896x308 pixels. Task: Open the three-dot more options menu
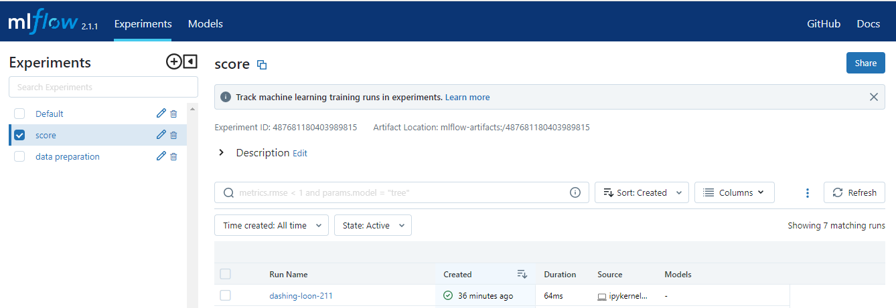[807, 192]
